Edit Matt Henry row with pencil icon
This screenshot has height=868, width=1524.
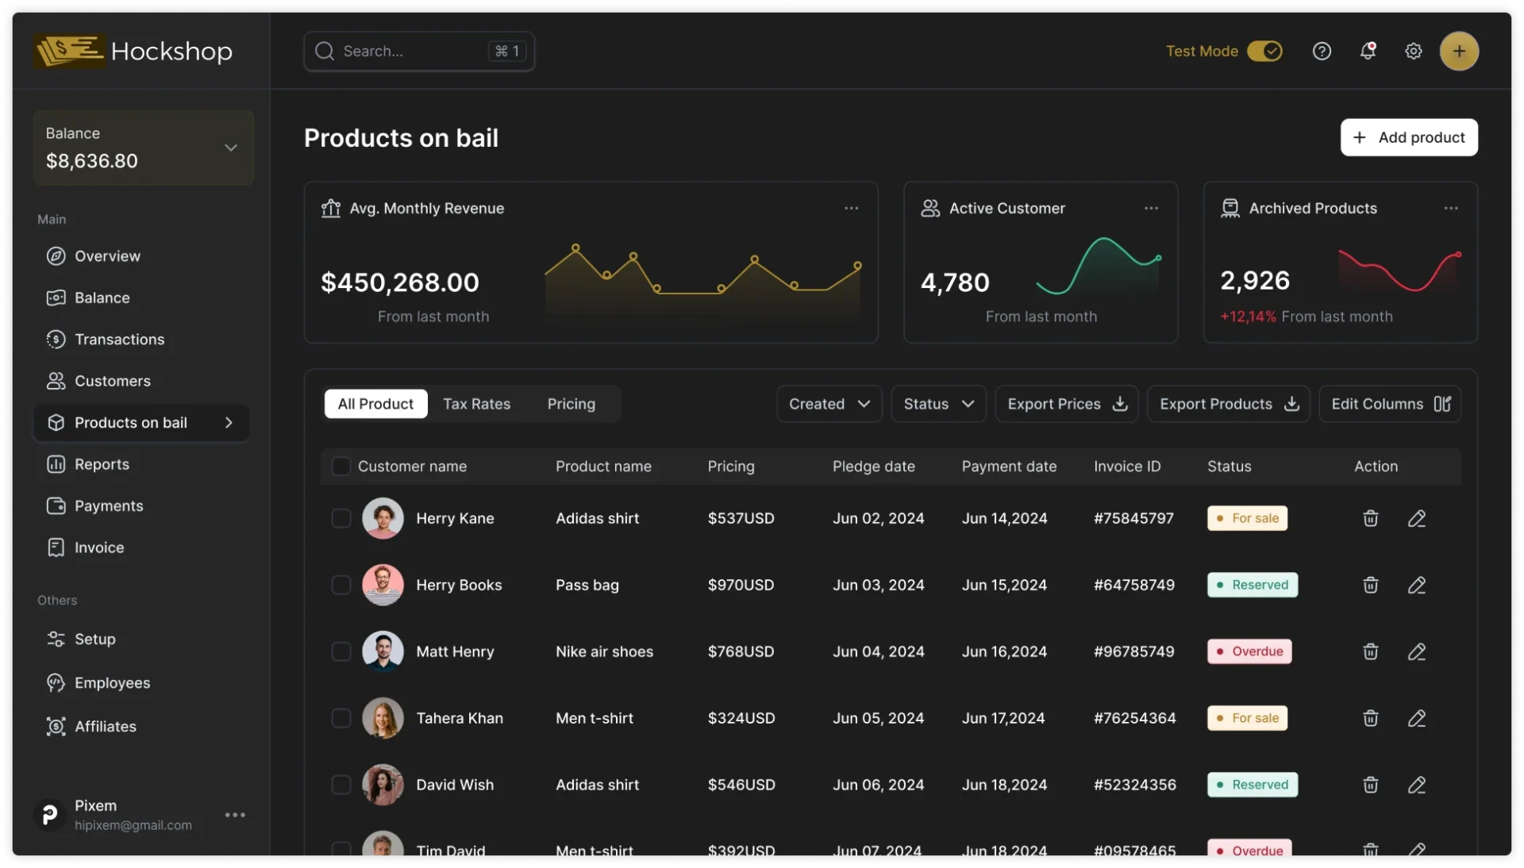1417,651
